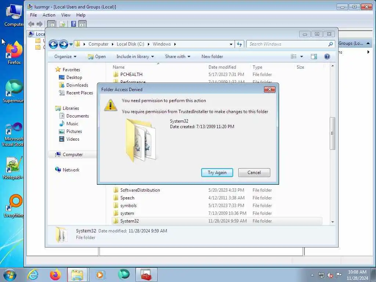Expand Share with dropdown
376x282 pixels.
tap(177, 57)
